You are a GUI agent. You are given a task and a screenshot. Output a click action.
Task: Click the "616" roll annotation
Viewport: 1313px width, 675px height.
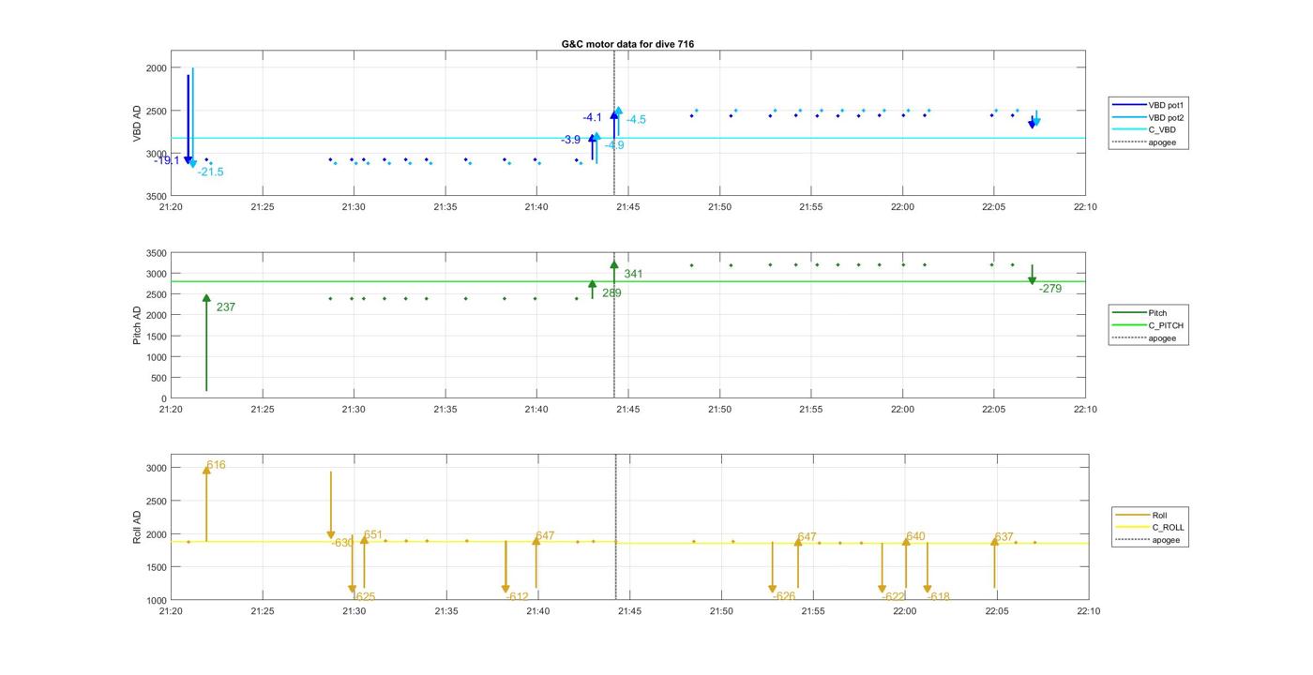216,465
